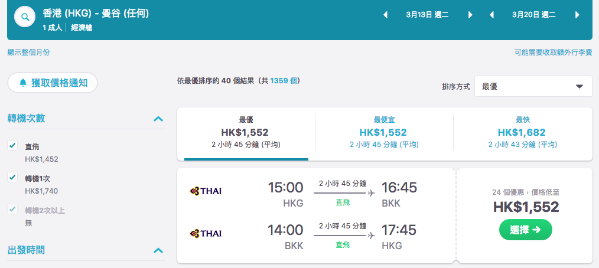This screenshot has height=268, width=599.
Task: Open 可能需要收取額外行李費 baggage fee notice
Action: (x=553, y=53)
